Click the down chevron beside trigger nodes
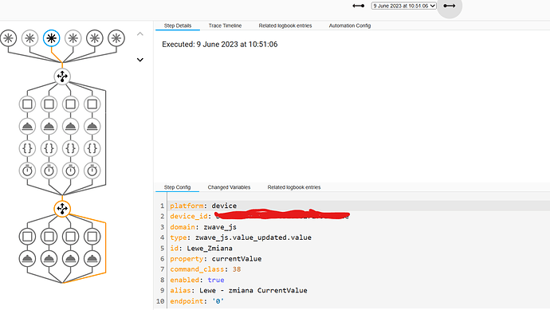 tap(140, 60)
